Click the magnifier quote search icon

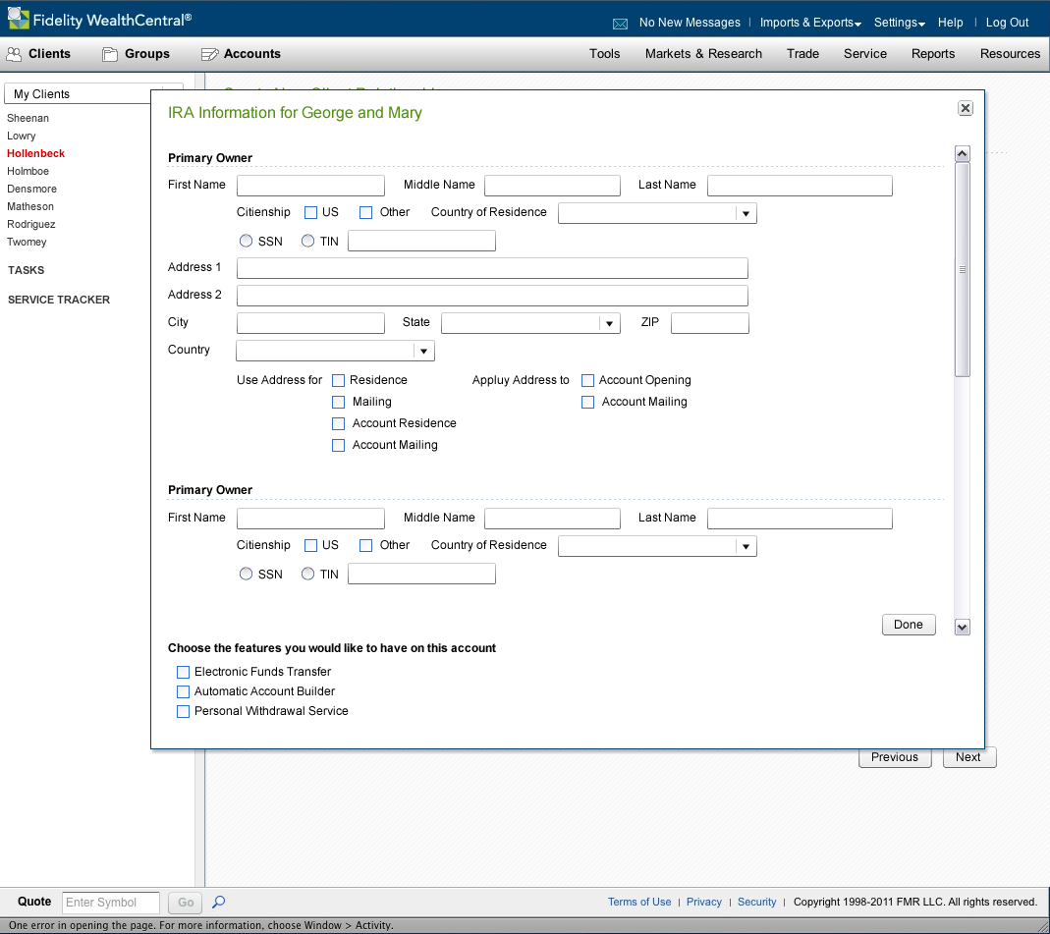[219, 902]
